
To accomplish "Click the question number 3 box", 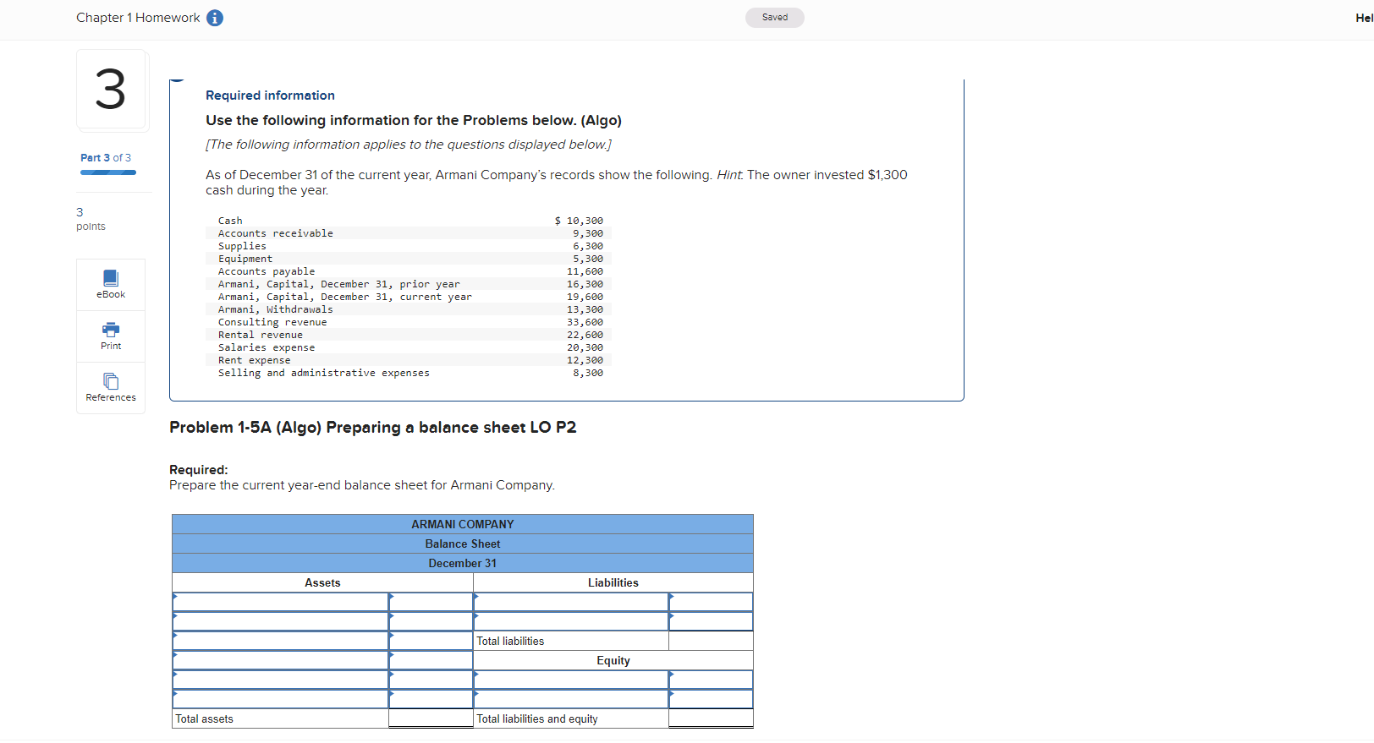I will click(x=111, y=90).
